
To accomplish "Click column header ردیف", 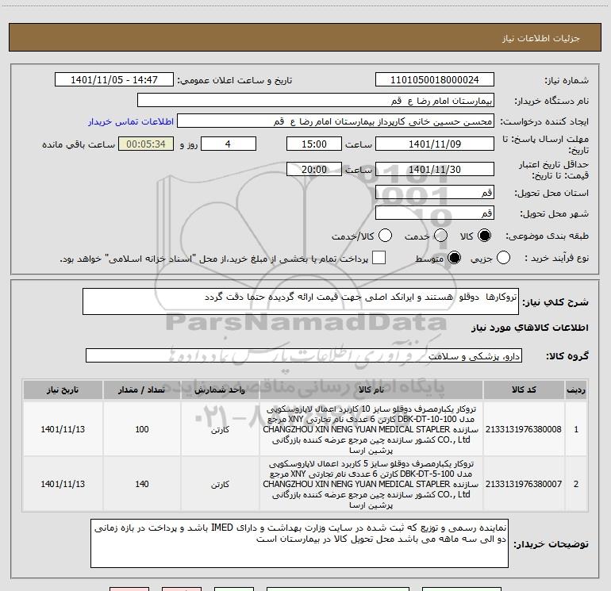I will click(x=576, y=390).
